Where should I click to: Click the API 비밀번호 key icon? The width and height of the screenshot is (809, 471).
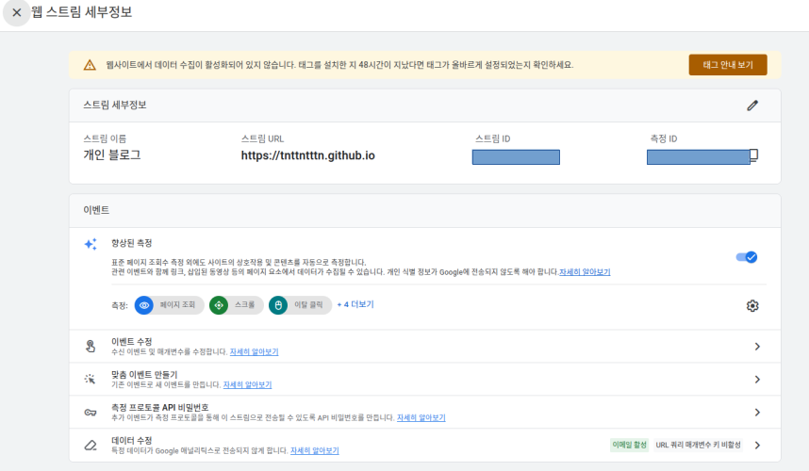91,413
